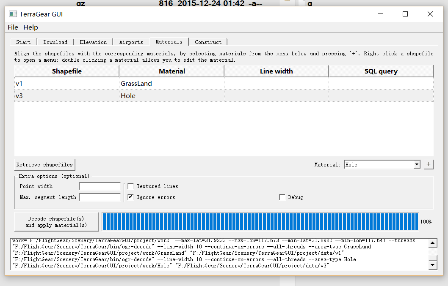Switch to the Download tab
Image resolution: width=448 pixels, height=286 pixels.
click(55, 42)
